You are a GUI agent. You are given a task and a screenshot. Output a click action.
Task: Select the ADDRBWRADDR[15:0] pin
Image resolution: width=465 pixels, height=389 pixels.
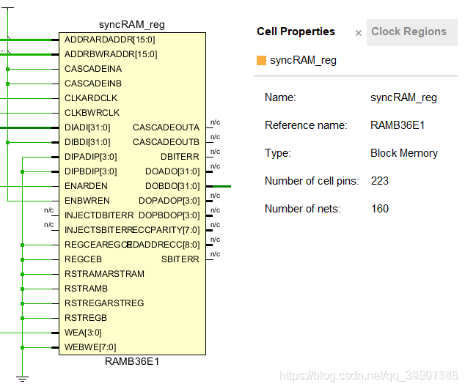click(111, 54)
